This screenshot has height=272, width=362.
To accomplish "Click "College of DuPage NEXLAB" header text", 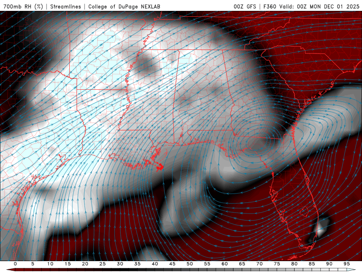I will pos(124,6).
